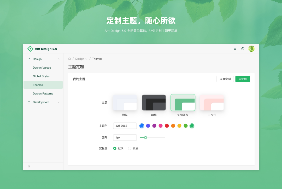Select the Themes menu item
Screen dimensions: 282x189
click(43, 85)
